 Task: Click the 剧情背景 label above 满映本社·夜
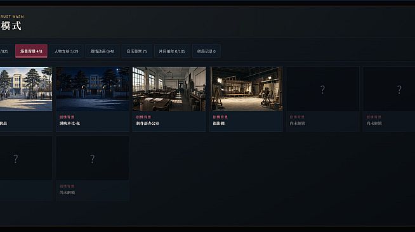(67, 117)
